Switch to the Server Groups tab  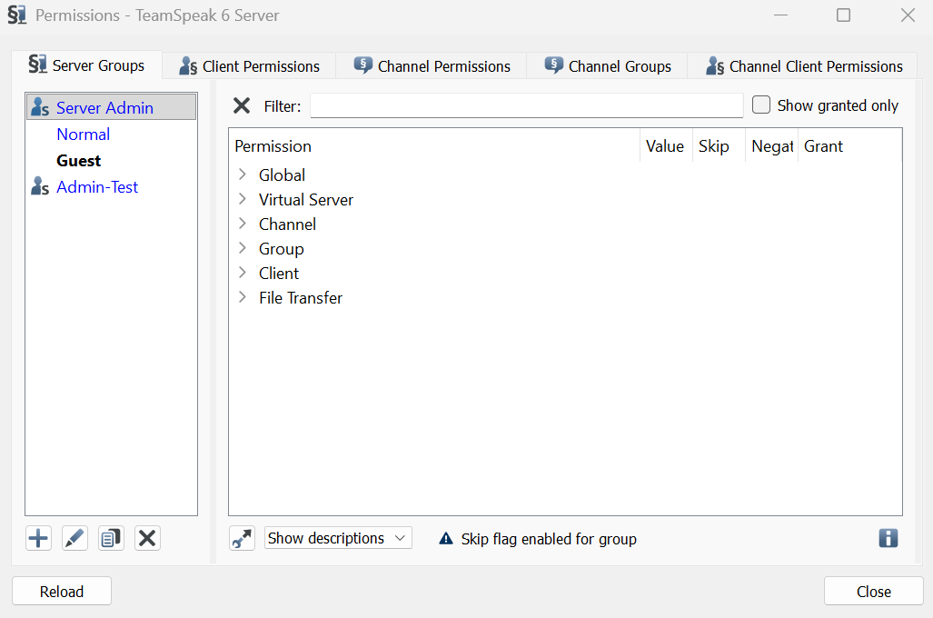click(87, 65)
